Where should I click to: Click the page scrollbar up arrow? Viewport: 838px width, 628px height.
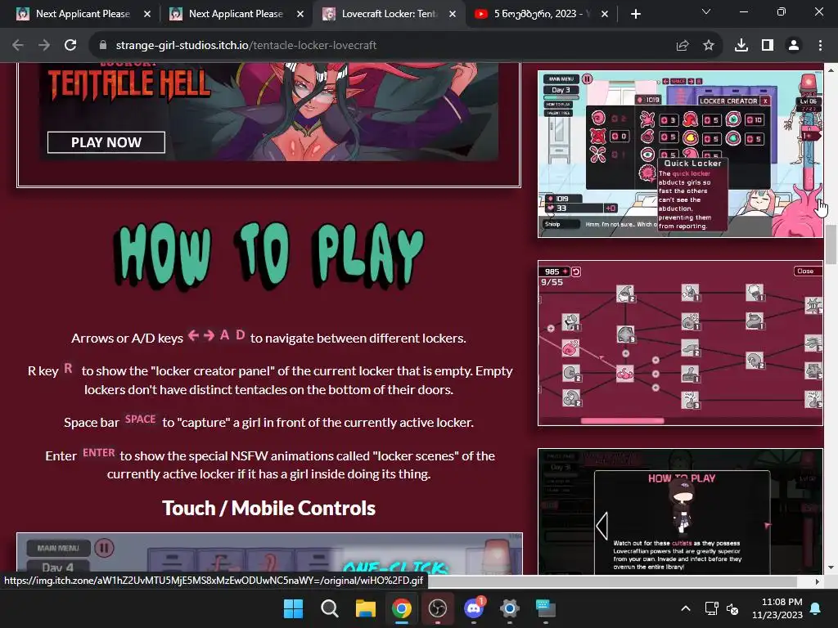pos(831,70)
